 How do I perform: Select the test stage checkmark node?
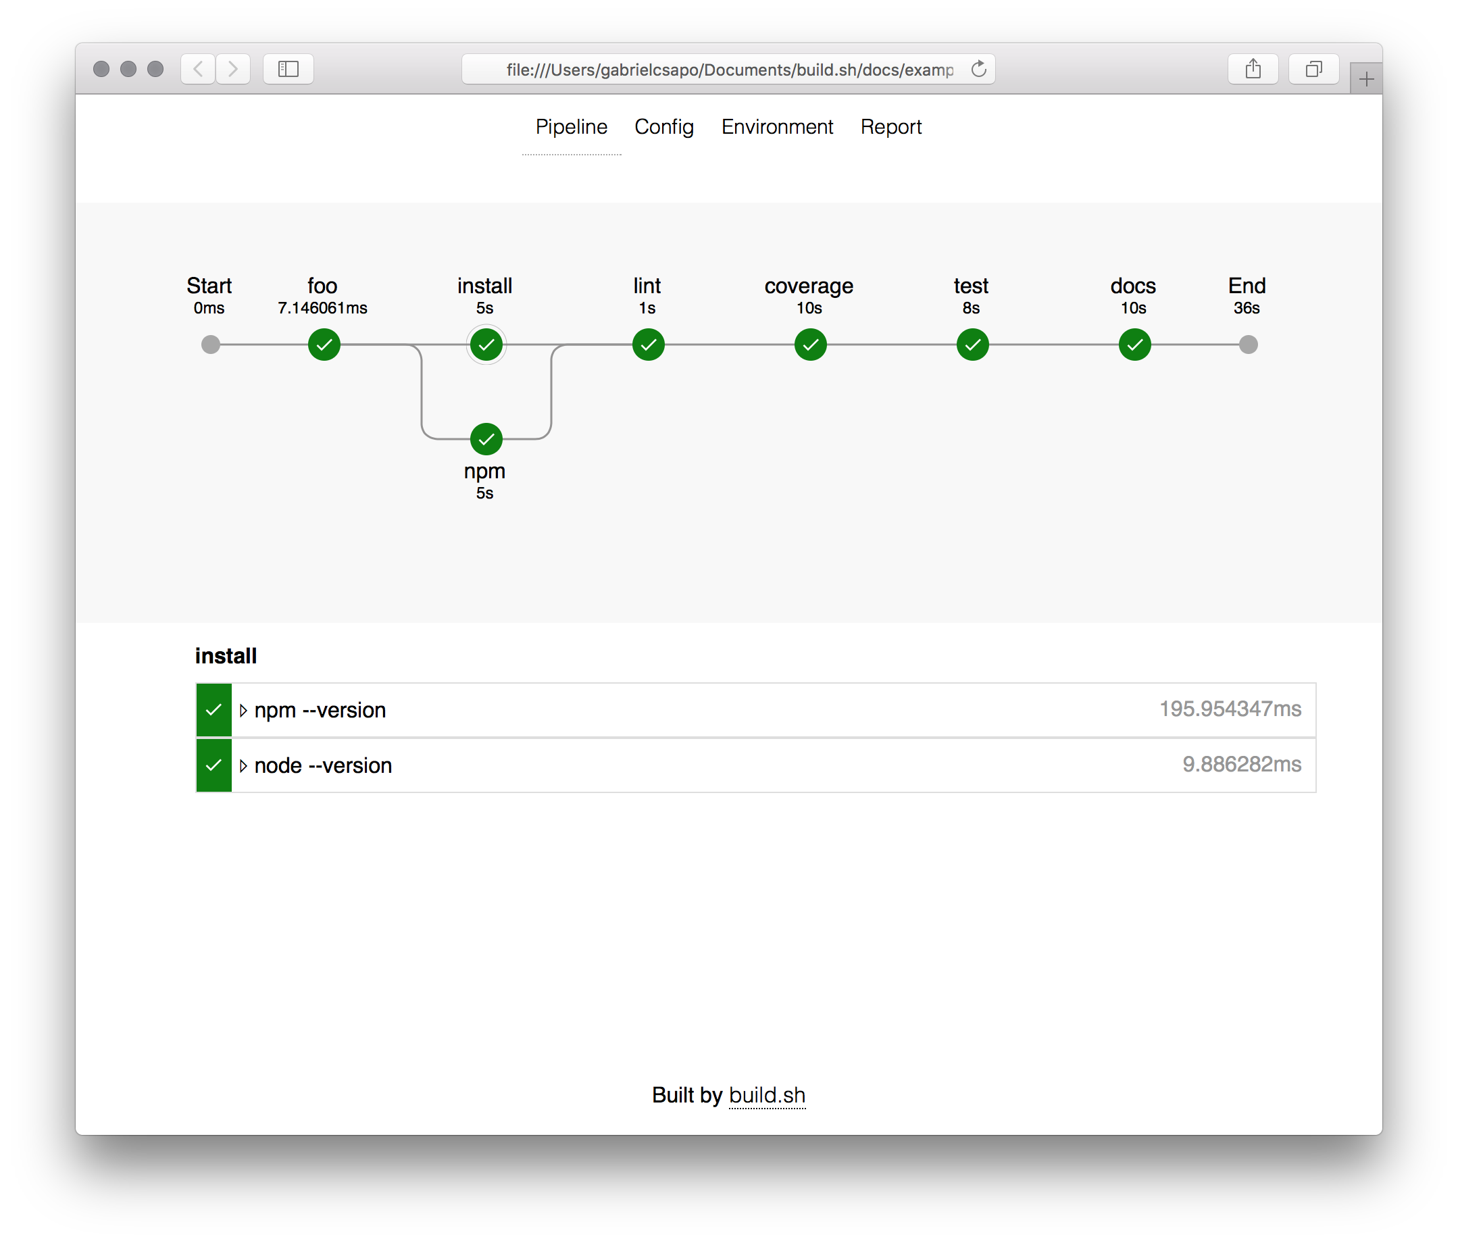click(972, 345)
